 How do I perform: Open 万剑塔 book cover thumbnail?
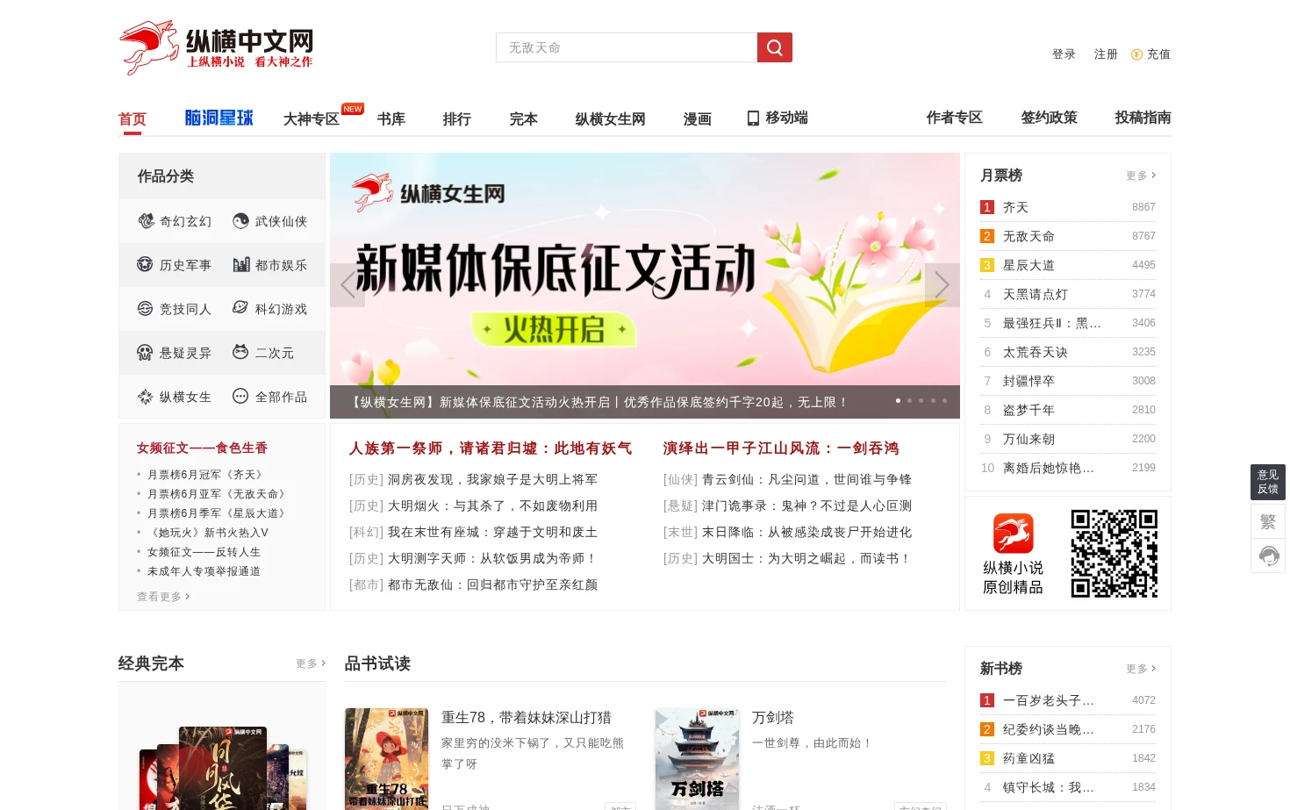(x=698, y=759)
